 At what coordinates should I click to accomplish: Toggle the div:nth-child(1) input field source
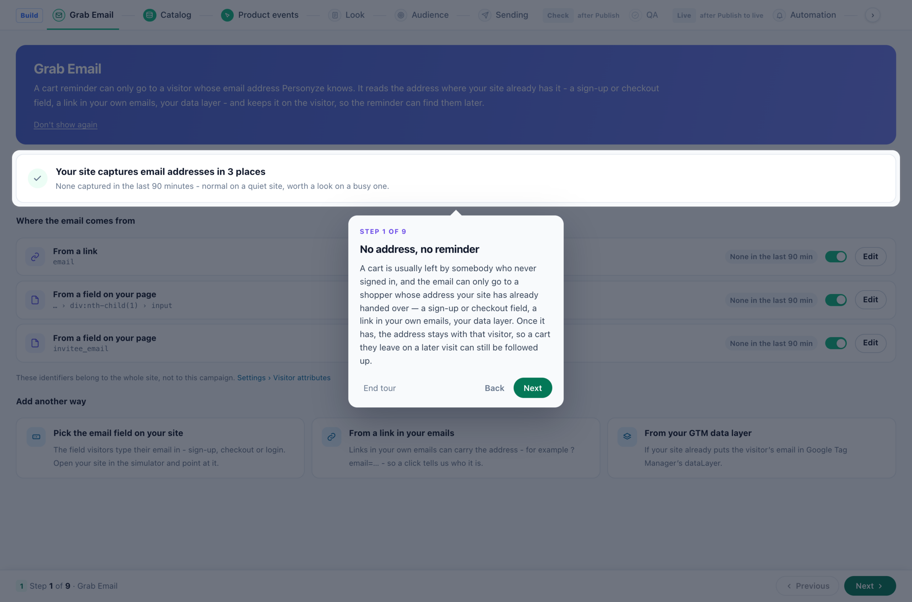coord(836,300)
